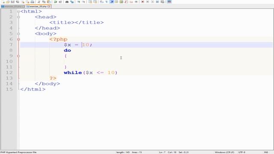Click PHP Hypertext Preprocessor file status text
This screenshot has height=154, width=274.
18,152
